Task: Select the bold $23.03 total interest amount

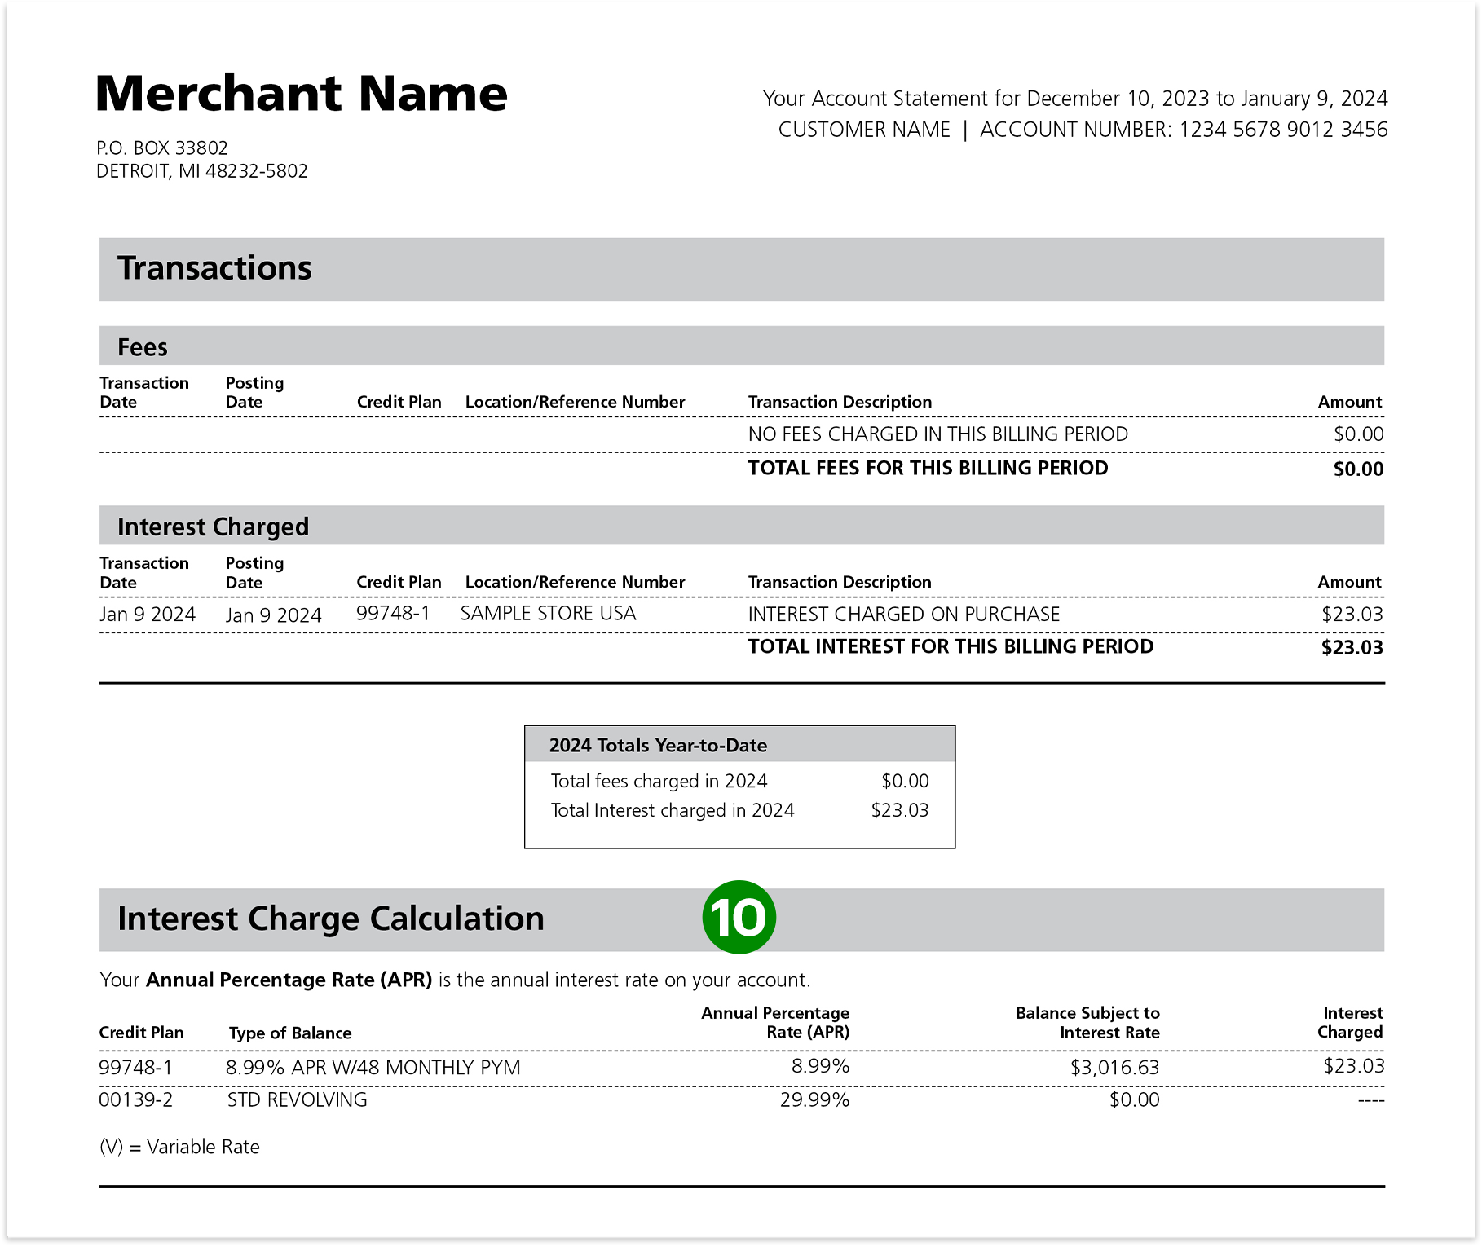Action: (1352, 648)
